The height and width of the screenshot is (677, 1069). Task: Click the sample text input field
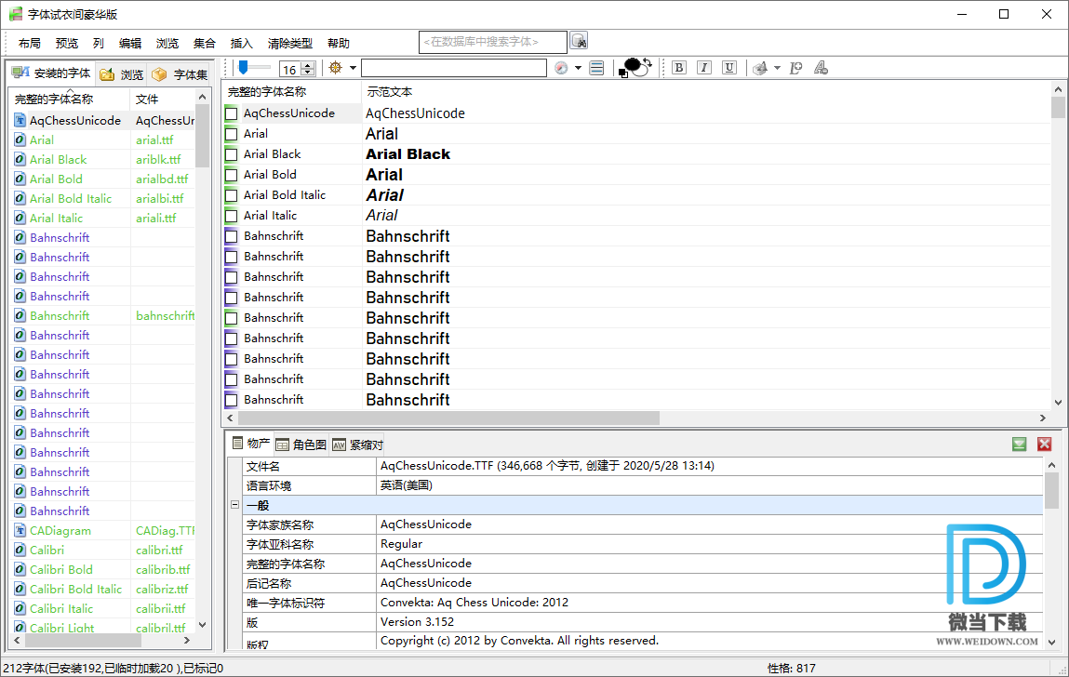pos(454,68)
